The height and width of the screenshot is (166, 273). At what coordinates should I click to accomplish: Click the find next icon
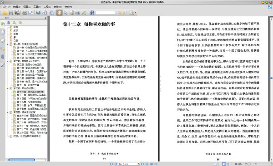125,13
